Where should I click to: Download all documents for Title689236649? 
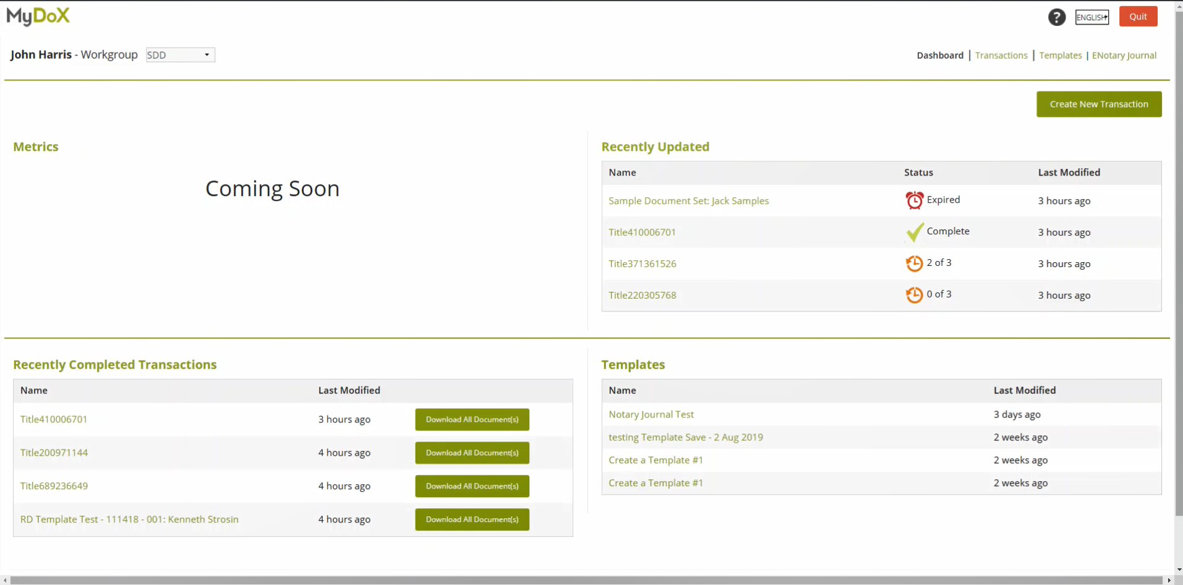pos(472,486)
